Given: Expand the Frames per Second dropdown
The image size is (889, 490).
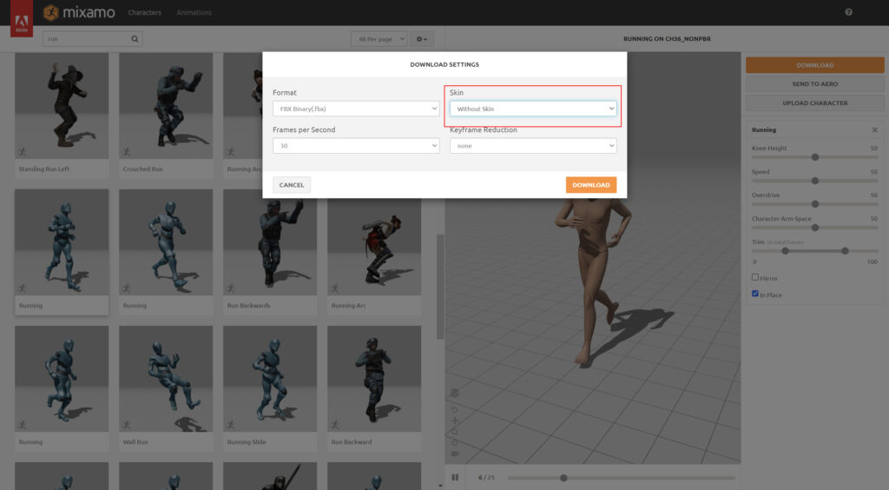Looking at the screenshot, I should pos(355,146).
